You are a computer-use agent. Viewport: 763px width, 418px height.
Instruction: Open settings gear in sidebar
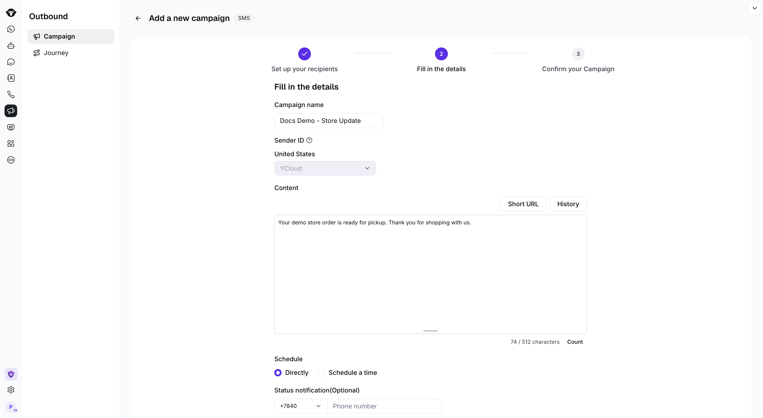coord(11,390)
